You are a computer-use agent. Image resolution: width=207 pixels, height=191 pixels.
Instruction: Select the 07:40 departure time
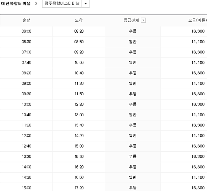[26, 62]
